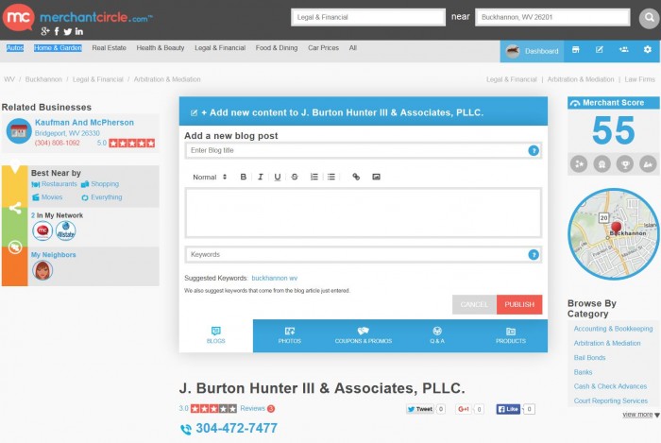Open Kaufman And McPherson business link
Screen dimensions: 661x443
click(x=84, y=123)
